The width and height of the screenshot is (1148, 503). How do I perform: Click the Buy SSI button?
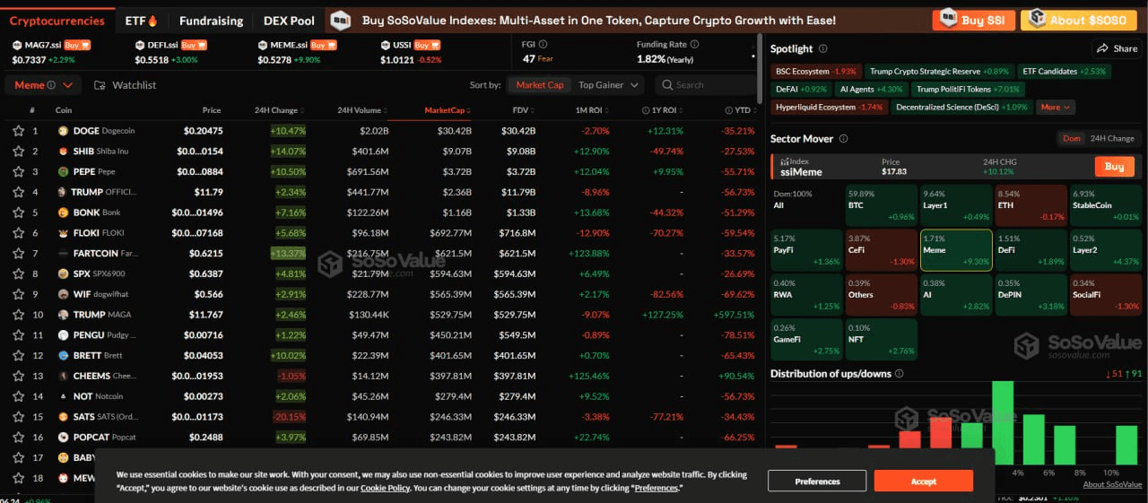coord(975,20)
